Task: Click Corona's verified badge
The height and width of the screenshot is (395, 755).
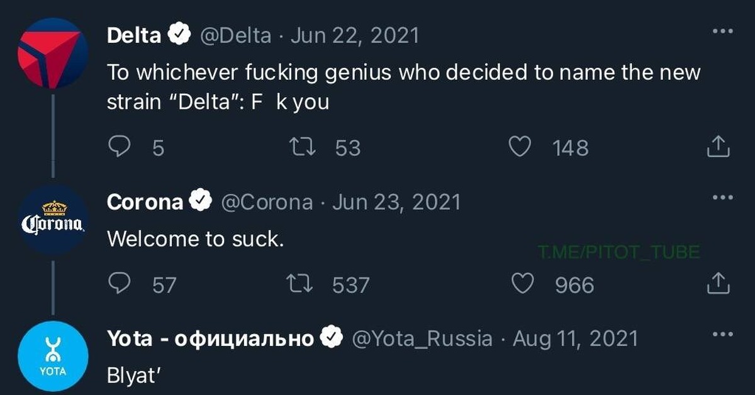Action: point(200,202)
